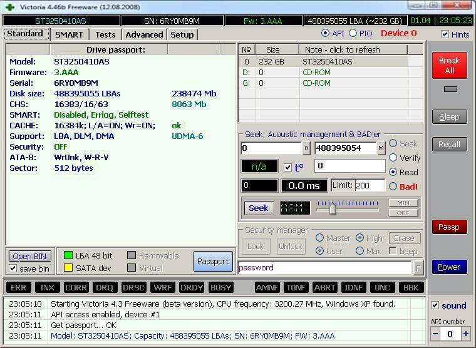The image size is (476, 348).
Task: Click the DRQ status indicator
Action: point(105,288)
